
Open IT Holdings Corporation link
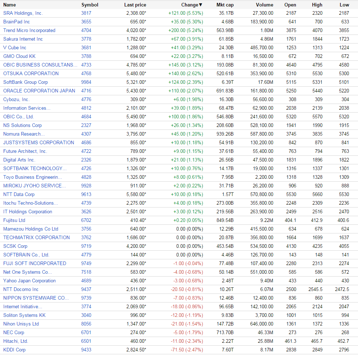click(x=28, y=211)
